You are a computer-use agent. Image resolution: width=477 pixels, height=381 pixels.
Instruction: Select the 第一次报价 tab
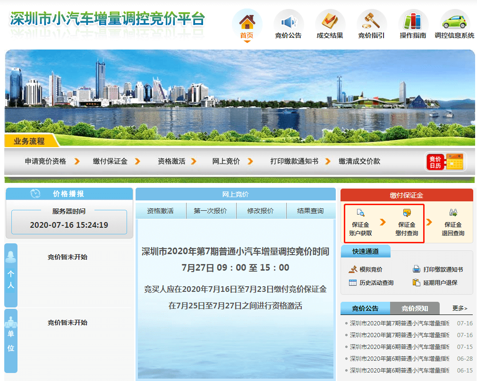[211, 211]
